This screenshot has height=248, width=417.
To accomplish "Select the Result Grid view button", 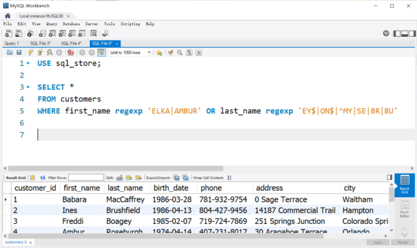I will [404, 185].
